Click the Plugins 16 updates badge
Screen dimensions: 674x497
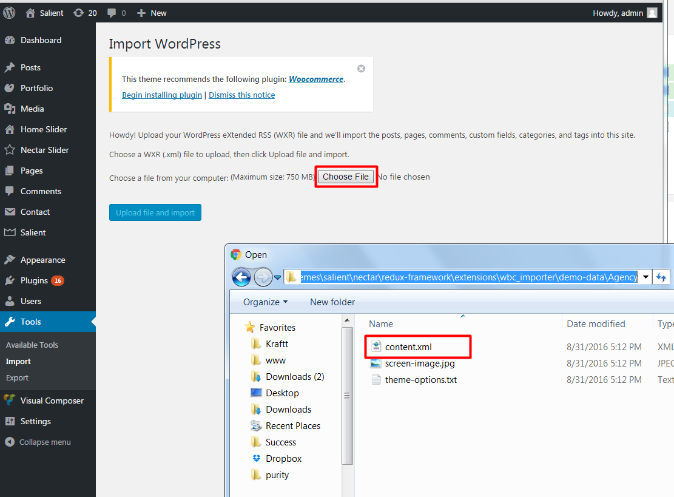pos(58,280)
